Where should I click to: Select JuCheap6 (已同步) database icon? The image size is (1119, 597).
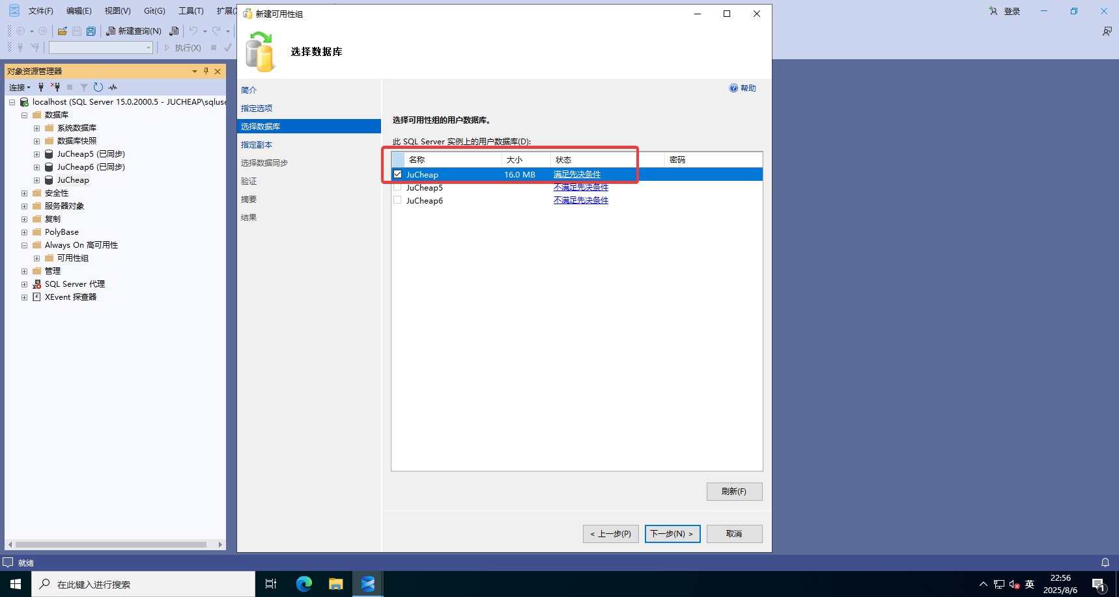pos(49,167)
